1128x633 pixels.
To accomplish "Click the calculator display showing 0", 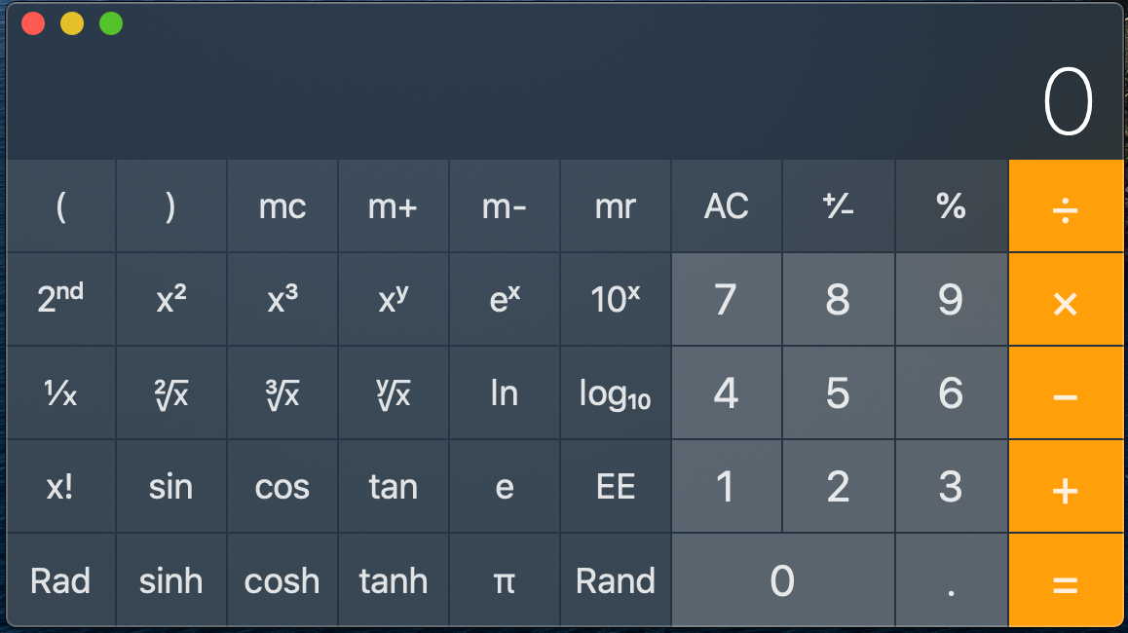I will point(1069,101).
